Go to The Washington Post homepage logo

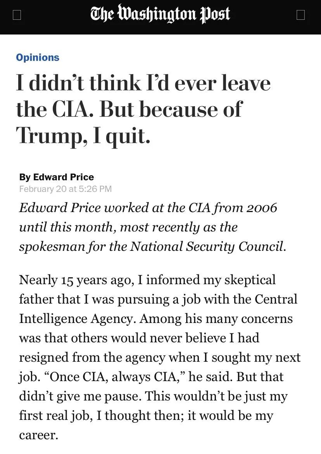pos(160,14)
